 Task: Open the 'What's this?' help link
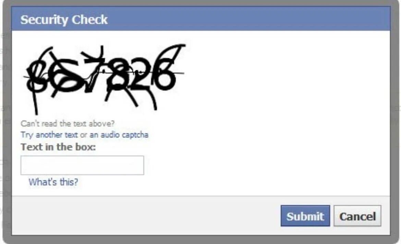click(53, 182)
